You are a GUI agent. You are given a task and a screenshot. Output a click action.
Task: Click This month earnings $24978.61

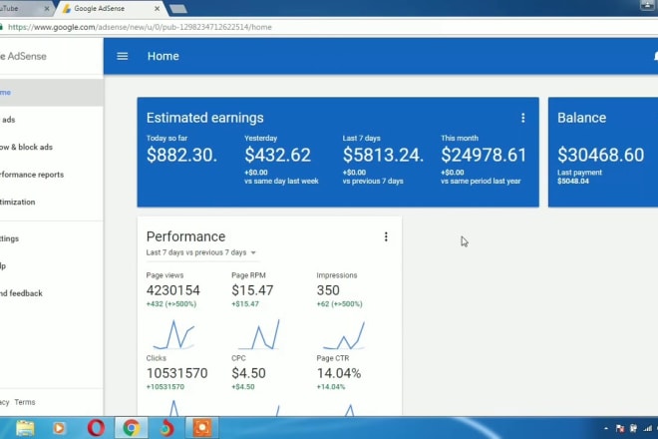(x=484, y=155)
